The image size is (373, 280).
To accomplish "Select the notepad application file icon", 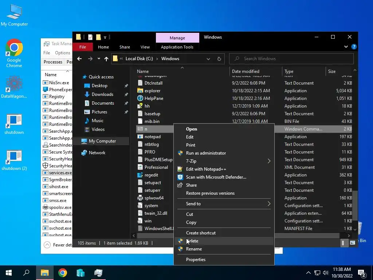I will click(140, 137).
